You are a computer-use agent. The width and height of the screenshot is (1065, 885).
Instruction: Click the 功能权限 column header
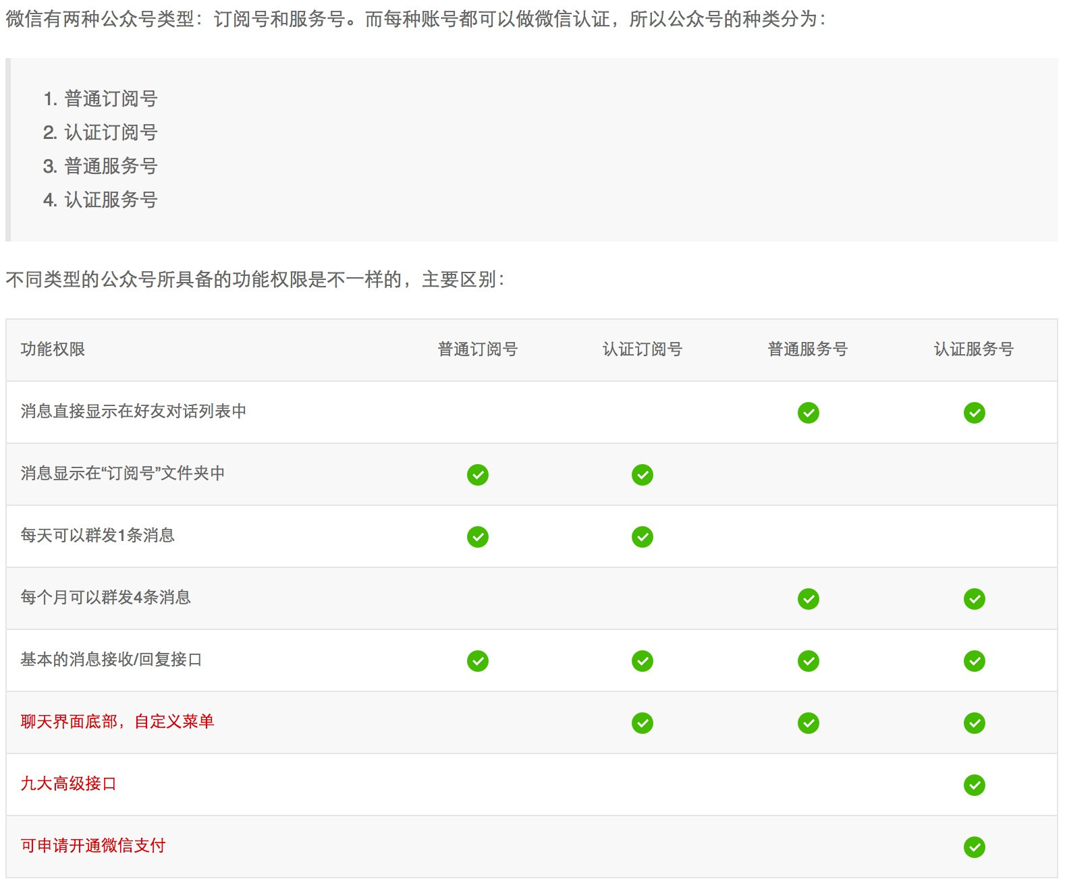[53, 349]
